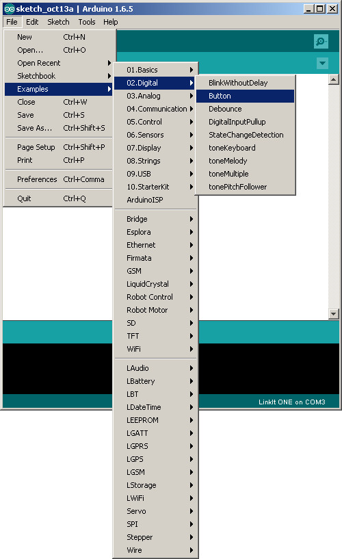Open the Button example sketch
The height and width of the screenshot is (559, 342).
coord(245,96)
